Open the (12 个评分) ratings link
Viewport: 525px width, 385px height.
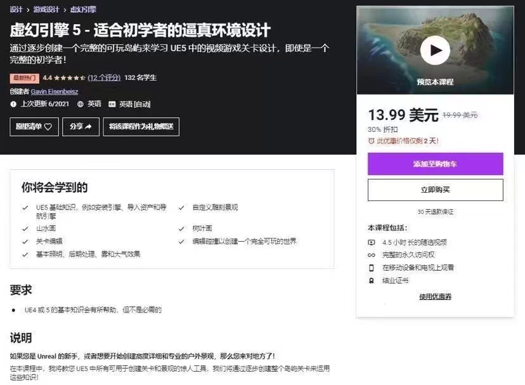point(104,78)
